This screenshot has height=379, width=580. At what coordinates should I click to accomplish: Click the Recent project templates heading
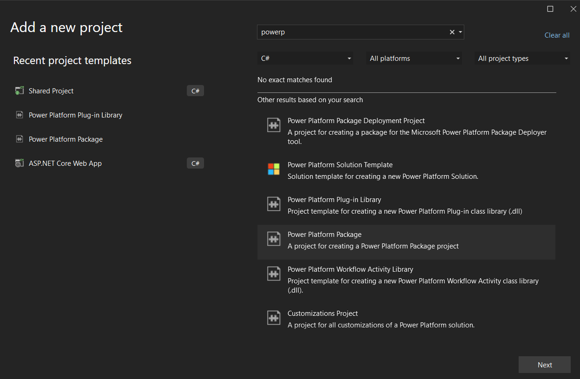coord(72,60)
